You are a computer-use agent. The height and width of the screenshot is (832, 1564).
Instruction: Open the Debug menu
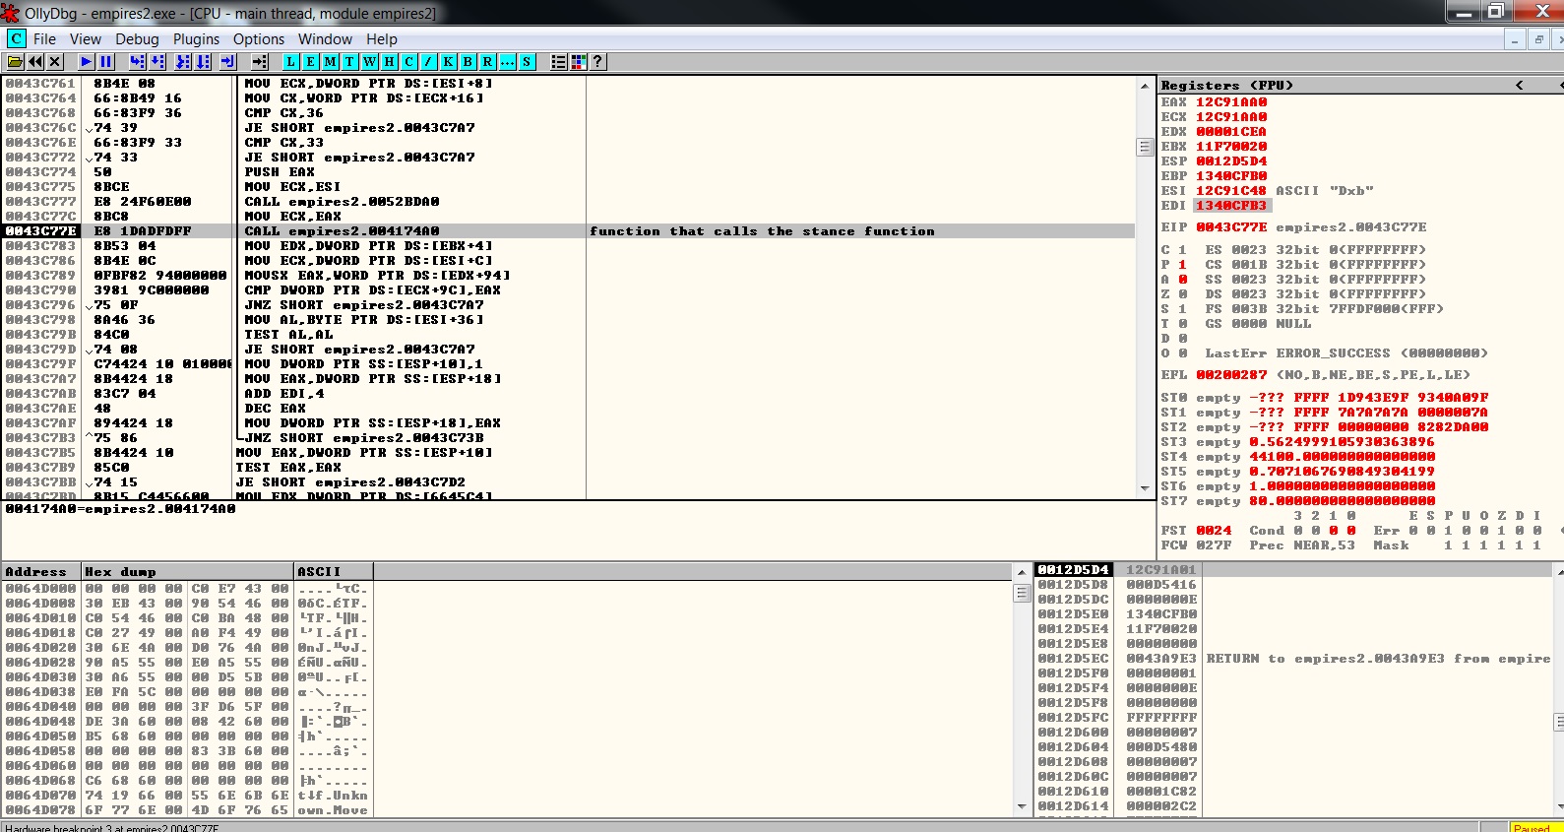click(x=137, y=39)
